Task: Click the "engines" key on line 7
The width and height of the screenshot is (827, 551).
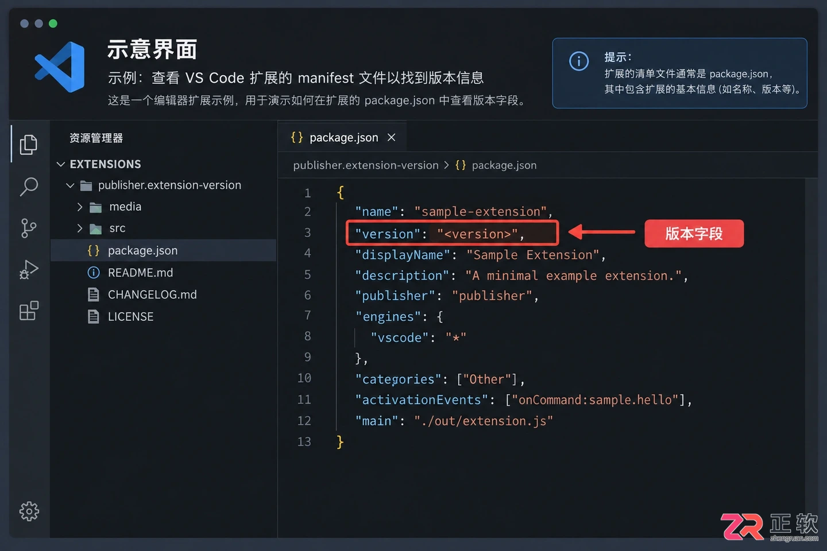Action: 388,317
